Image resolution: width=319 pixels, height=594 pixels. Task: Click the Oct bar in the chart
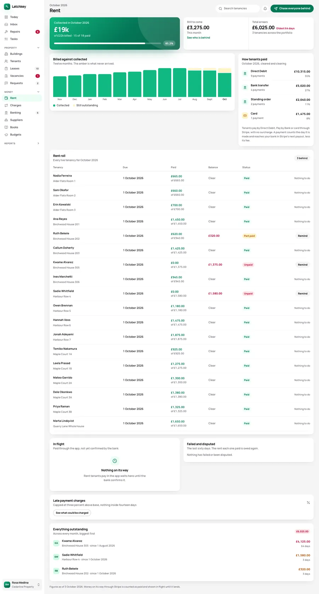[225, 82]
